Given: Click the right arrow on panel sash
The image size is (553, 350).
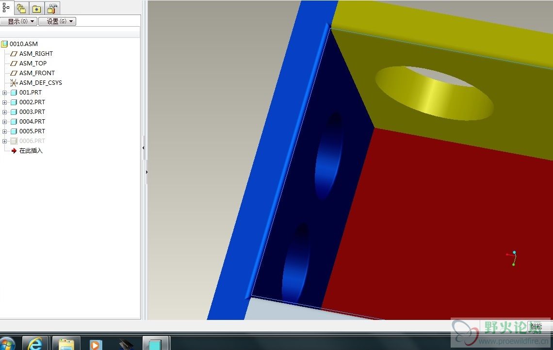Looking at the screenshot, I should click(x=146, y=172).
